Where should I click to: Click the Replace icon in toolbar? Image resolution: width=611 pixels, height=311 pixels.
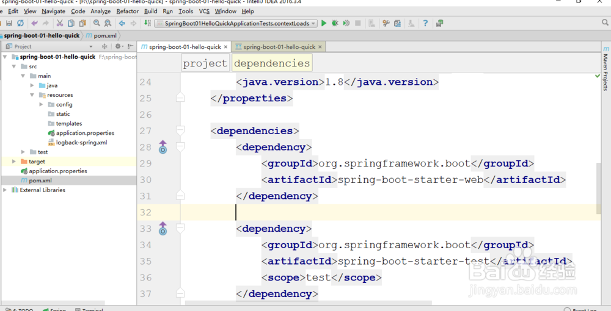point(108,23)
